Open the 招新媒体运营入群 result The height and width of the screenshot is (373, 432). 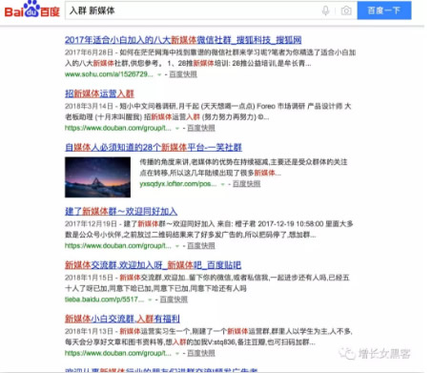99,93
